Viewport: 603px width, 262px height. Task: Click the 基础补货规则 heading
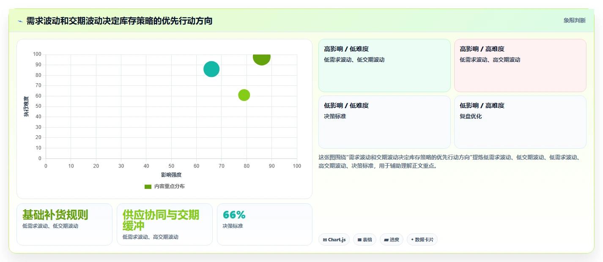(x=55, y=215)
